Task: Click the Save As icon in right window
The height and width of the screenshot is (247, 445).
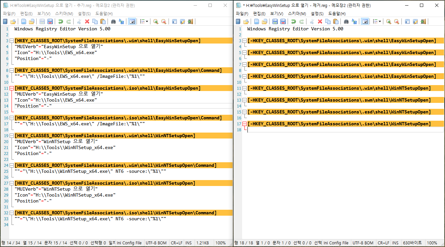Action: point(283,21)
